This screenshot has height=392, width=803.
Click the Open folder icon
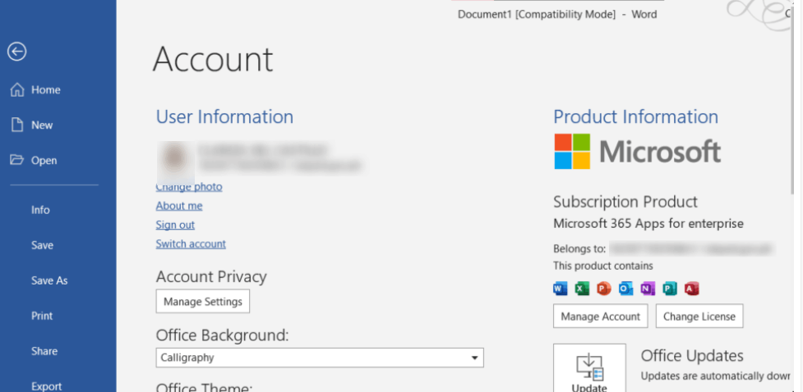17,161
